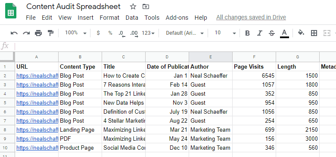This screenshot has height=157, width=336.
Task: Open the URL link in row 10
Action: (x=37, y=148)
